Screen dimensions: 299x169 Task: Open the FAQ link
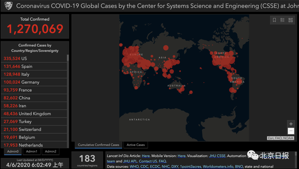[162, 161]
